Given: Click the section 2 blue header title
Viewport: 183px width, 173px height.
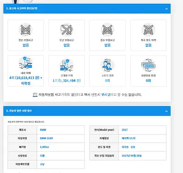Looking at the screenshot, I should point(19,111).
